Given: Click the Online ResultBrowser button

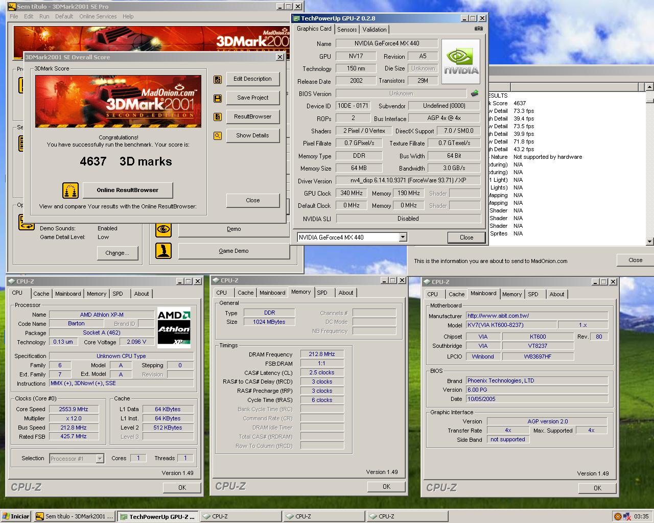Looking at the screenshot, I should [128, 190].
